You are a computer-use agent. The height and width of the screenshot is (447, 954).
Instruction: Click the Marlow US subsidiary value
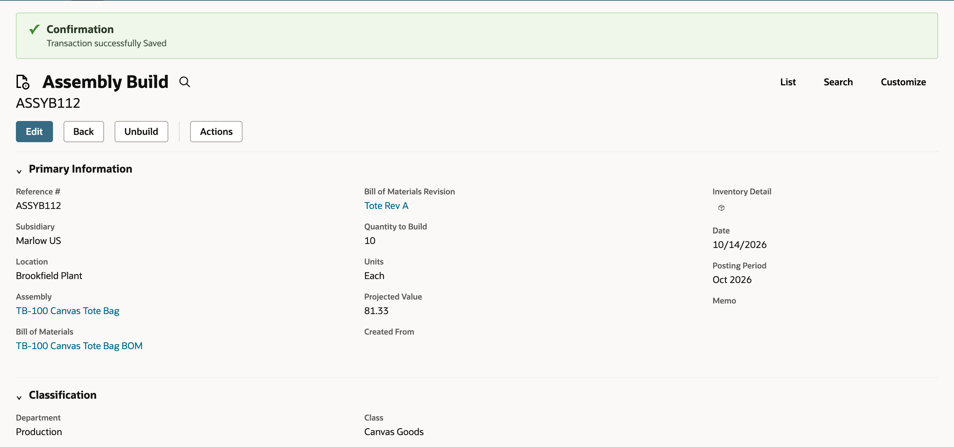point(38,241)
